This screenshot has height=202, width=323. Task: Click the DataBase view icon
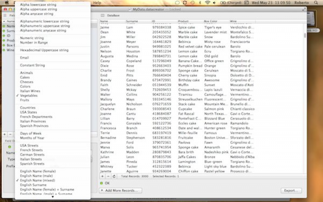pos(102,16)
